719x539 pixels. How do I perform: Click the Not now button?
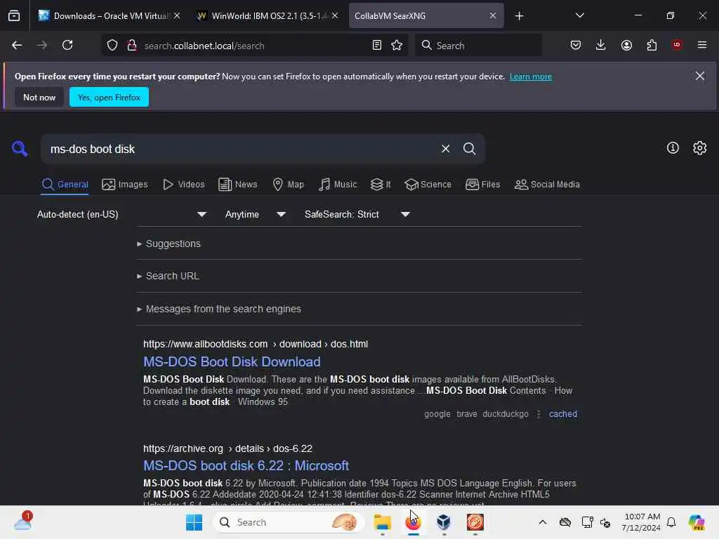(x=39, y=97)
